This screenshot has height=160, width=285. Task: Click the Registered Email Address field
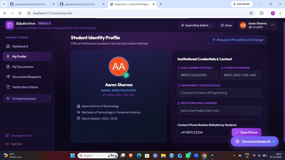coord(219,111)
